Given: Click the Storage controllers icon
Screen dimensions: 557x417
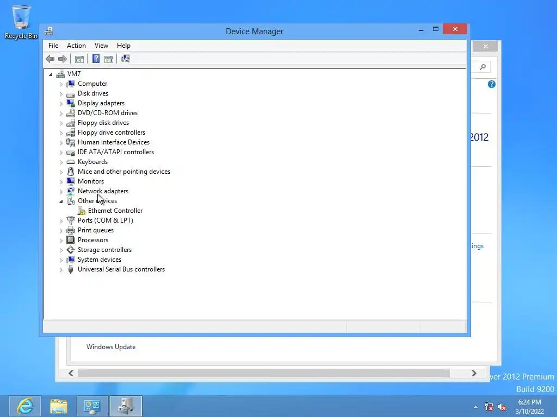Looking at the screenshot, I should click(x=71, y=250).
